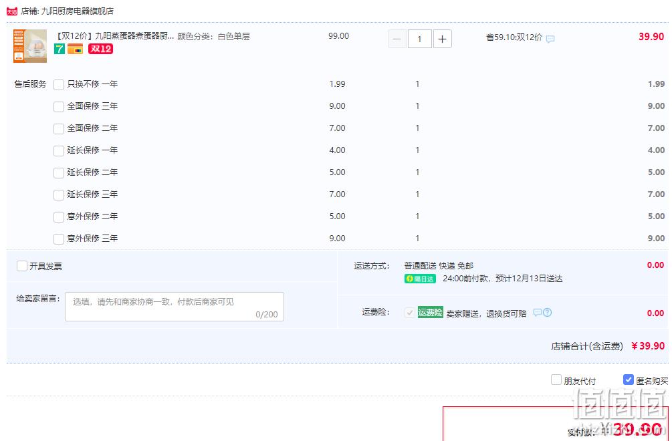This screenshot has width=672, height=441.
Task: Check the 全面保修 二年 service option
Action: [x=59, y=128]
